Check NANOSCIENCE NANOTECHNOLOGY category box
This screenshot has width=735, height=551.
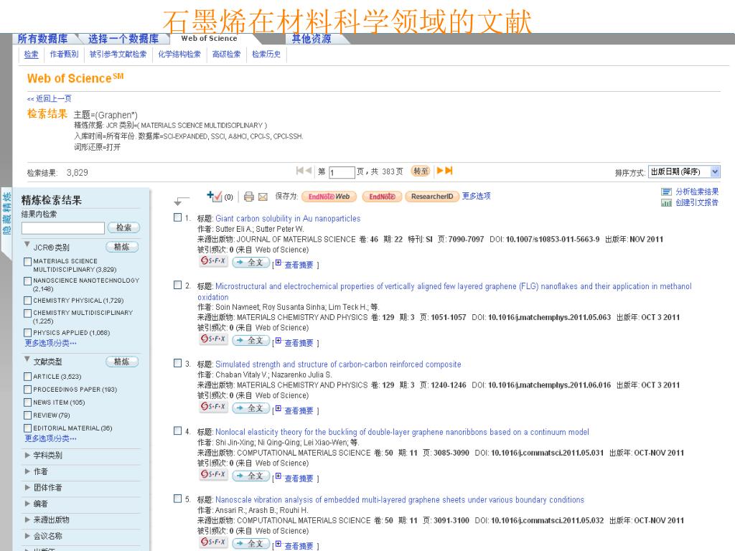click(28, 281)
